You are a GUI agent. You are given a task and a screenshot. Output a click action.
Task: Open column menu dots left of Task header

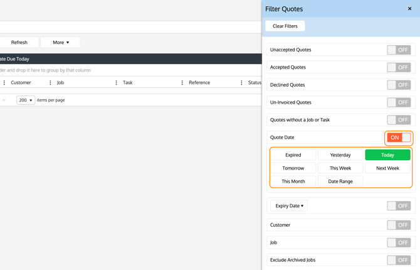click(116, 83)
